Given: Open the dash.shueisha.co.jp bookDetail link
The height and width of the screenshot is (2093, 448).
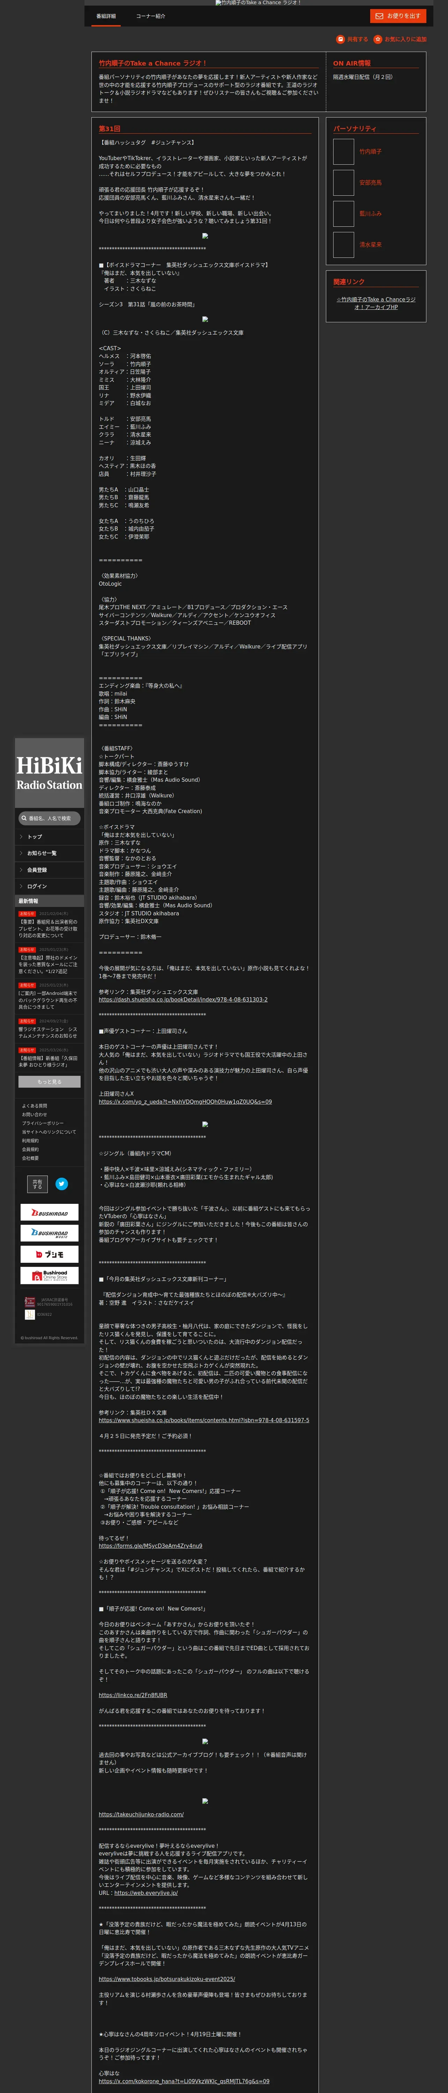Looking at the screenshot, I should pos(183,999).
